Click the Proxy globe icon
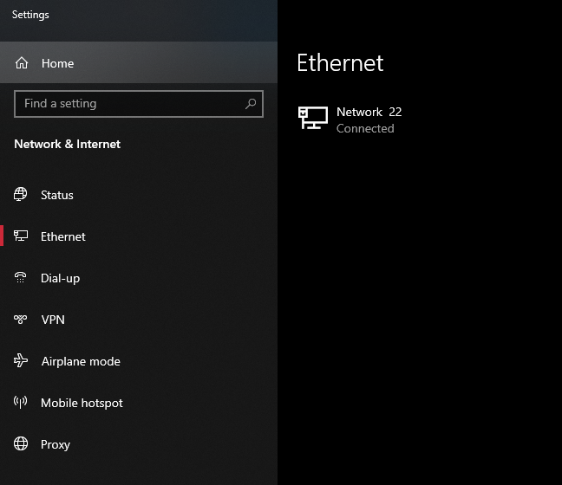The width and height of the screenshot is (562, 485). point(21,444)
